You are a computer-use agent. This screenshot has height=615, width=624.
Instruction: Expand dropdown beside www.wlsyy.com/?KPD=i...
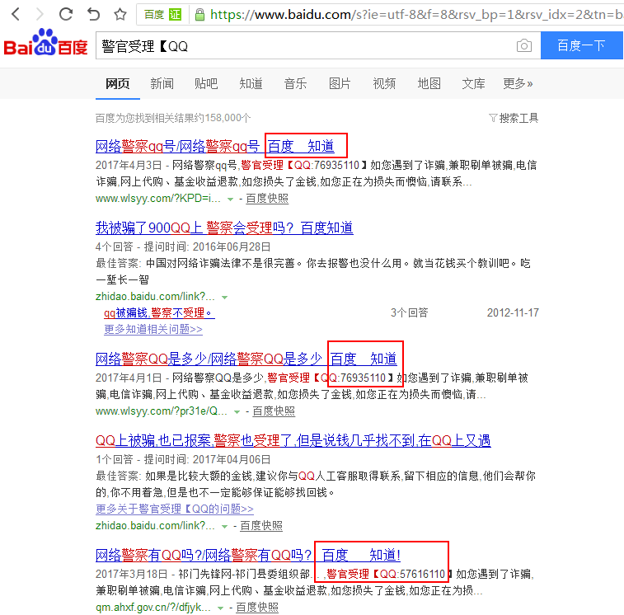[230, 199]
